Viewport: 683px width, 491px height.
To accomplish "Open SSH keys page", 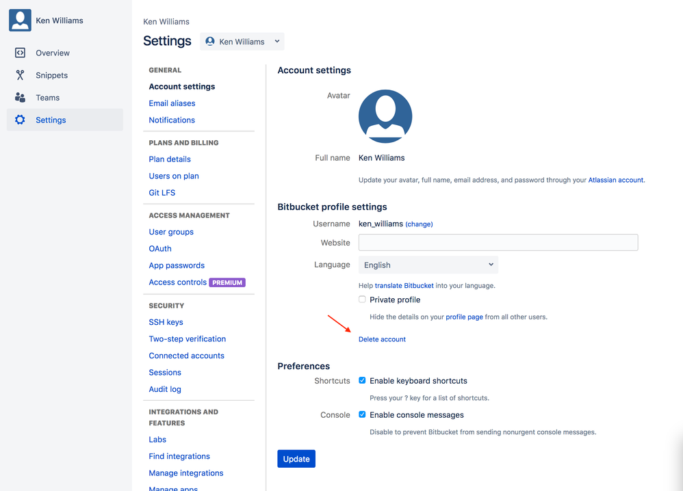I will [x=166, y=322].
